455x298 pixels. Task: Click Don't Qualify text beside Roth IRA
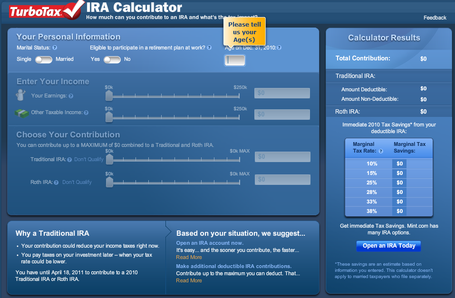pos(77,182)
